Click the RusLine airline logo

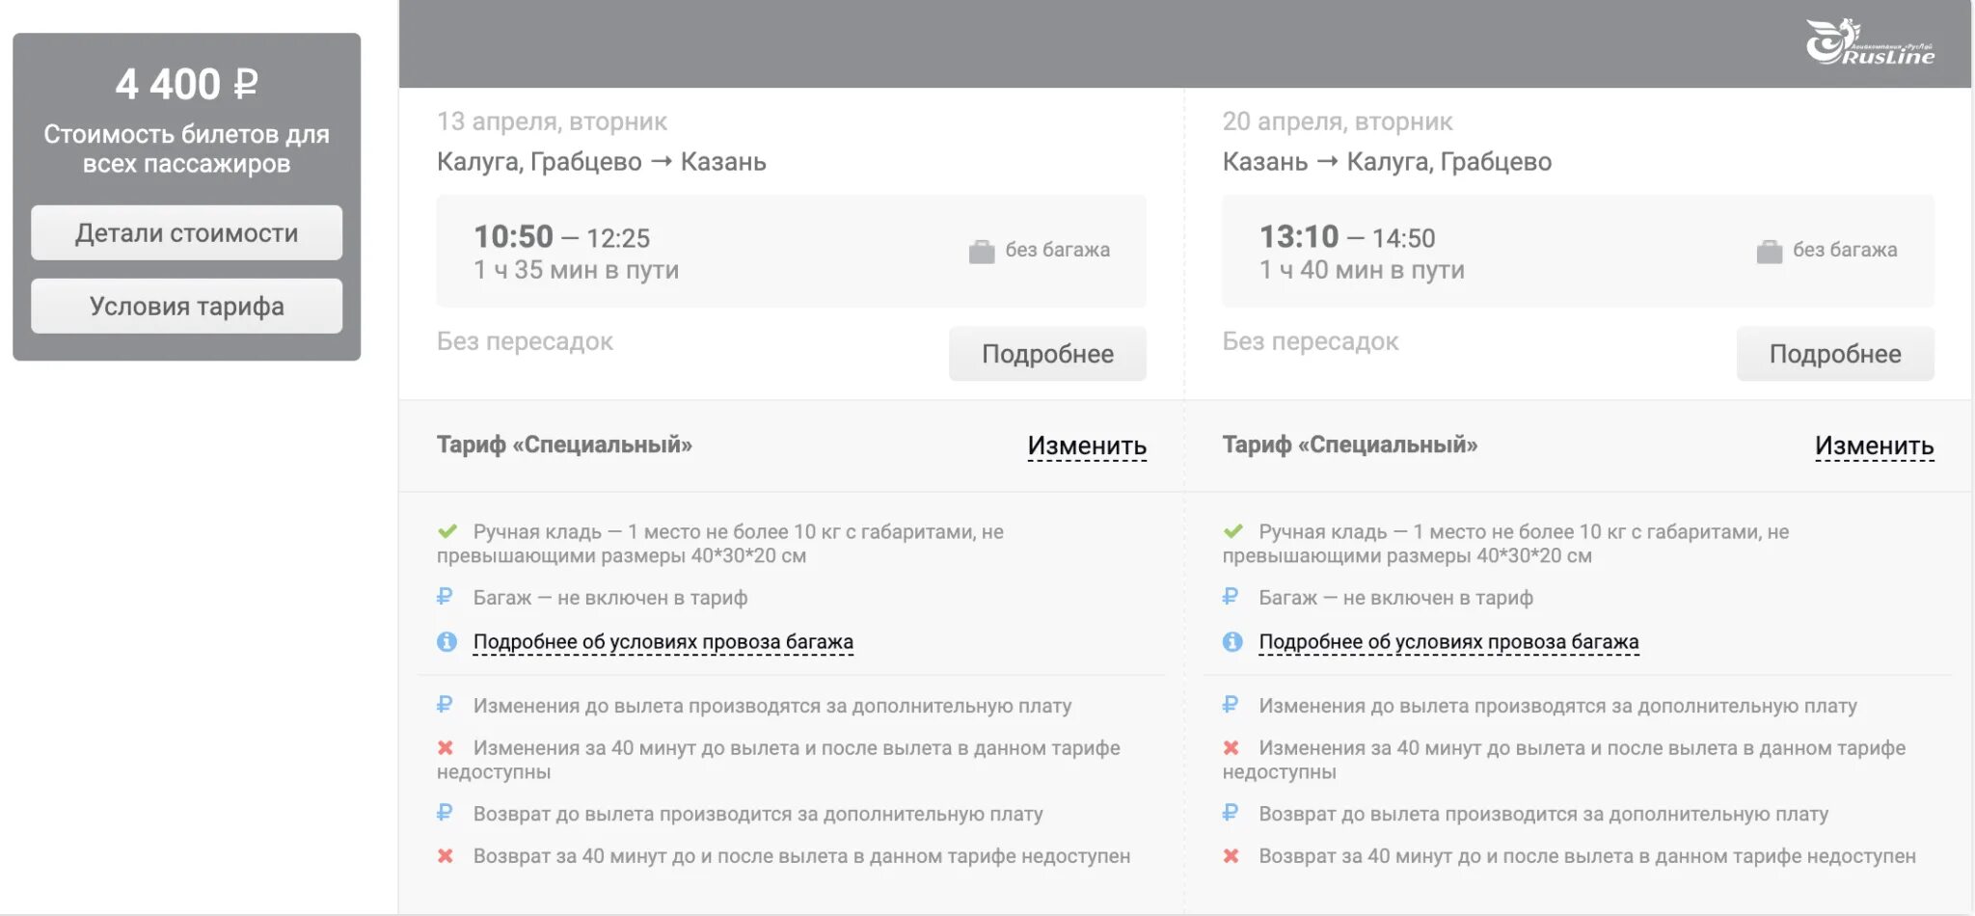point(1870,42)
